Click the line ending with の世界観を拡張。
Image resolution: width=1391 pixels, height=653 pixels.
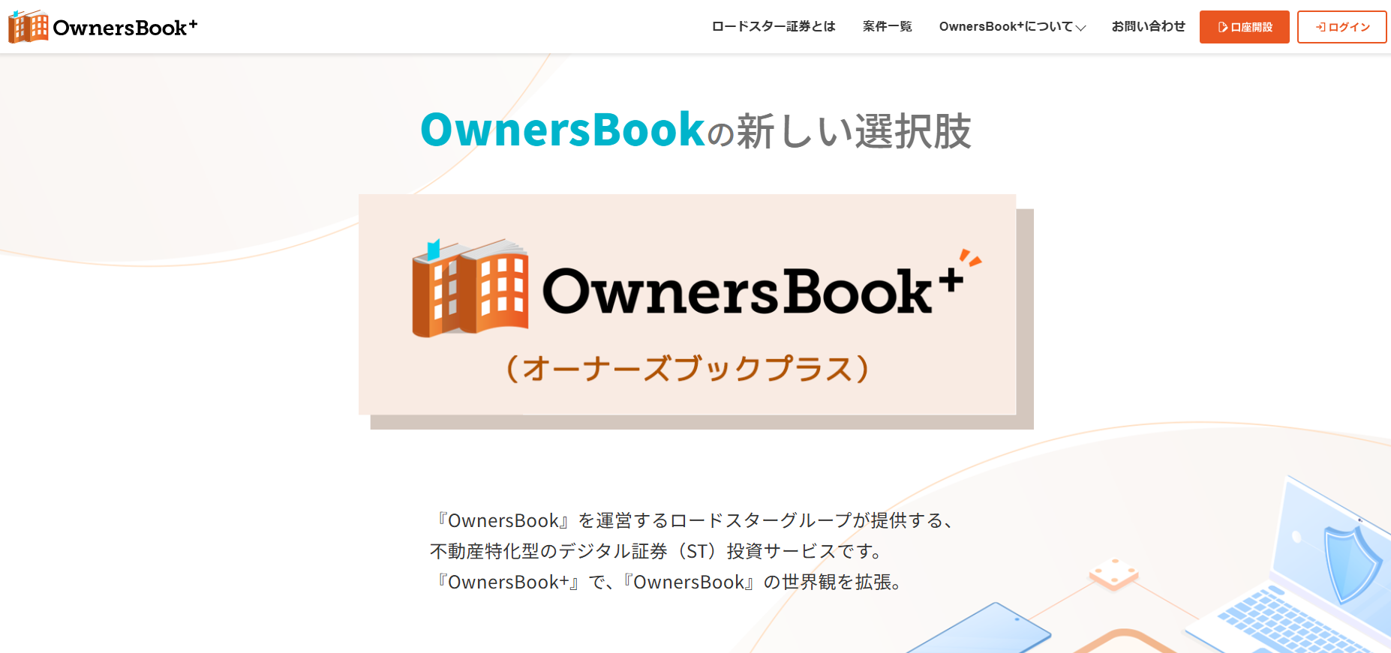668,582
